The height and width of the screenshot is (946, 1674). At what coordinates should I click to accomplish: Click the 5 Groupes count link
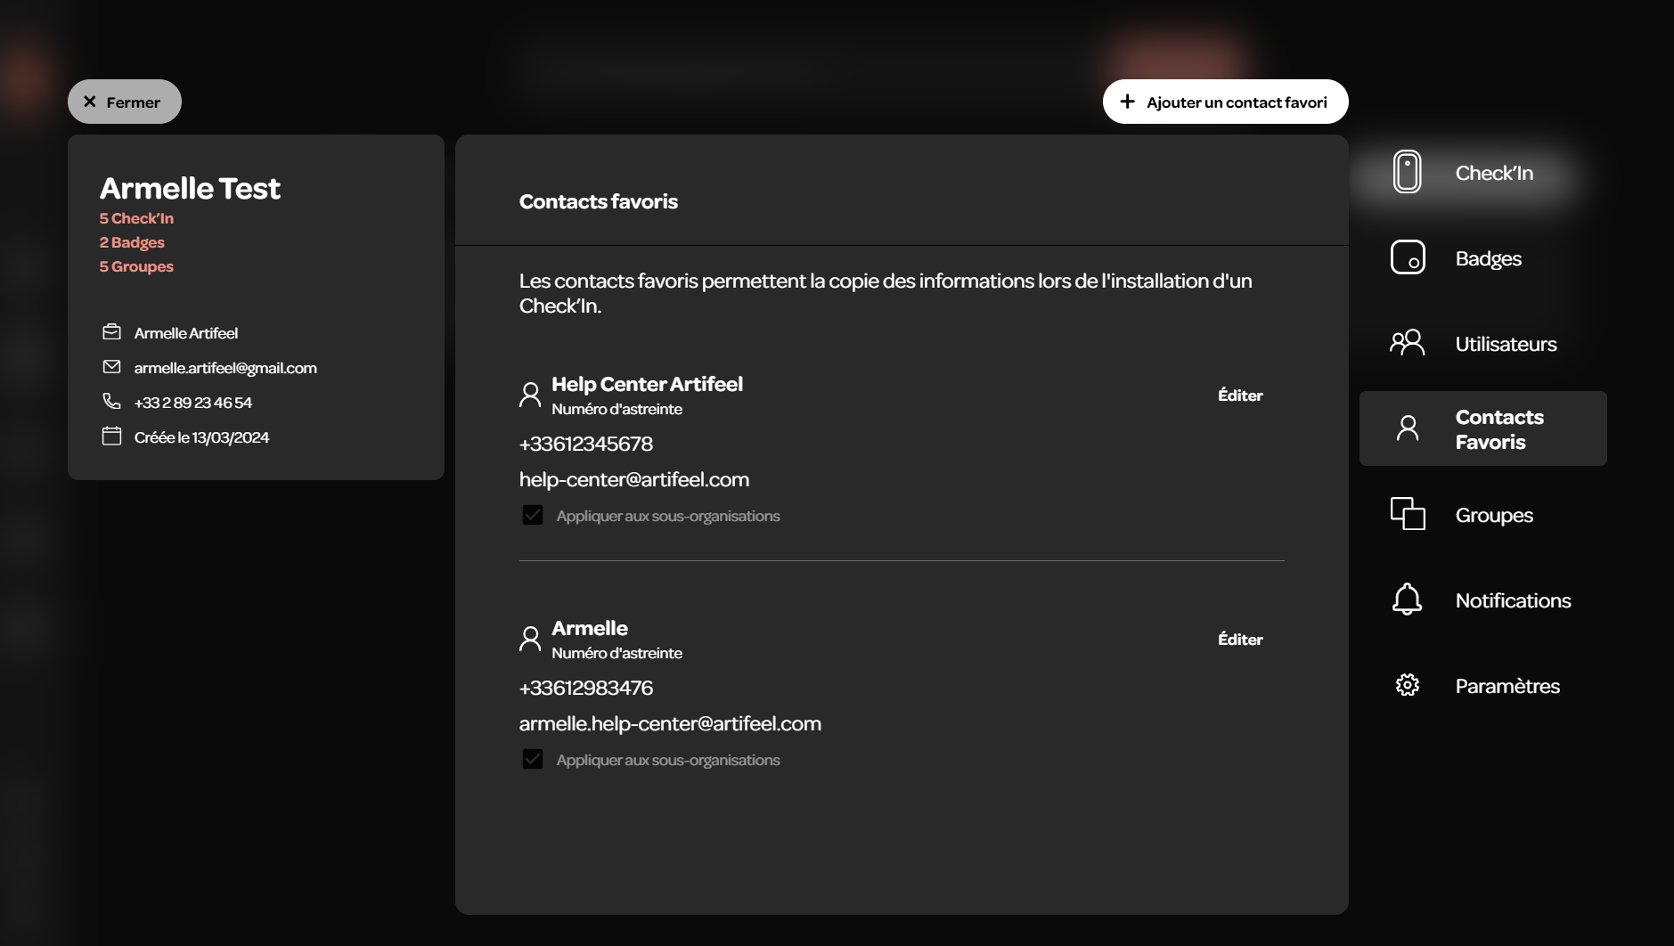[x=136, y=266]
